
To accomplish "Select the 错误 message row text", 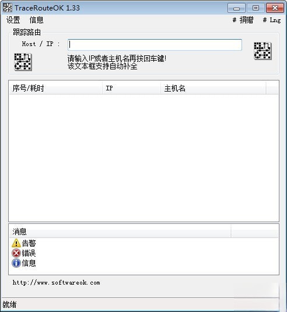I will point(29,253).
